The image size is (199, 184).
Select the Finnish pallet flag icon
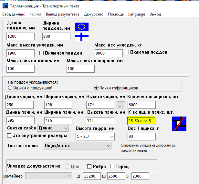[82, 36]
